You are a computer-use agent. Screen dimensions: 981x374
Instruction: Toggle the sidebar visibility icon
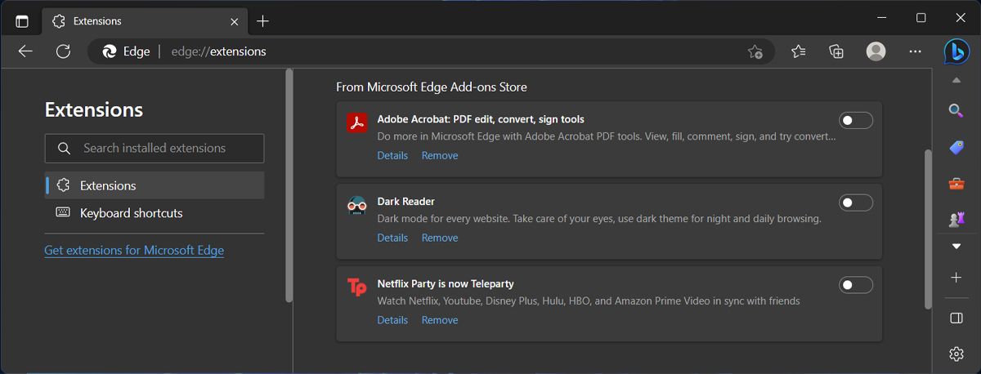coord(956,318)
